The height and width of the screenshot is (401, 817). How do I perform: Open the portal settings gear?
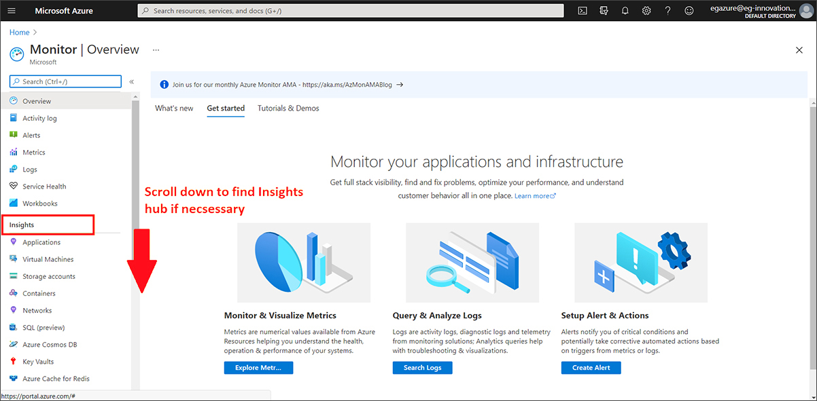coord(646,11)
